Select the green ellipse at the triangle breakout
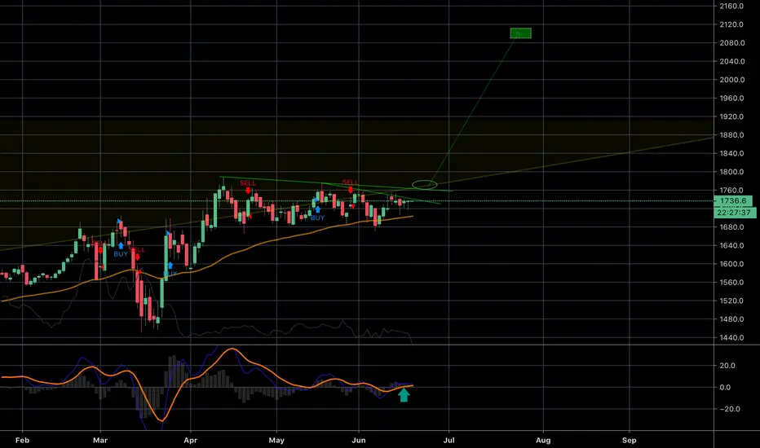760x448 pixels. click(x=425, y=184)
